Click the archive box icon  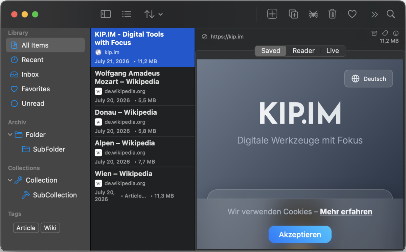374,33
